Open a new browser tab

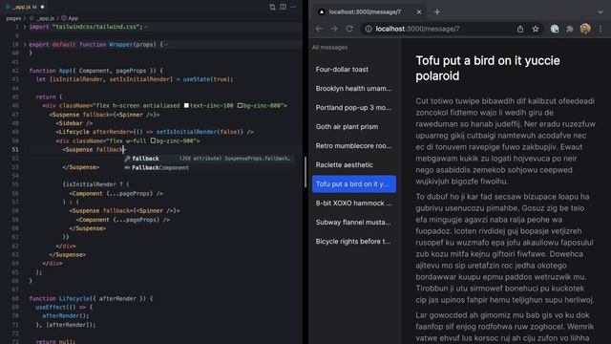(437, 12)
